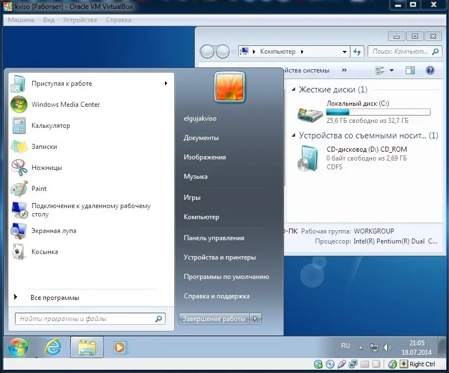Open Internet Explorer from the taskbar
This screenshot has height=373, width=449.
53,347
